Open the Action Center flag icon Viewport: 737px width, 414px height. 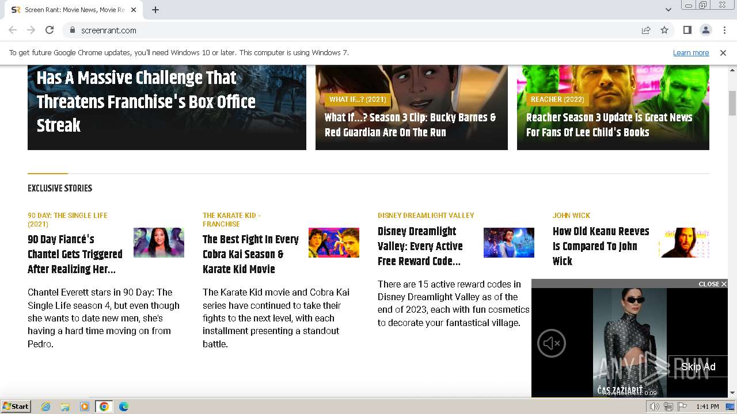[682, 407]
